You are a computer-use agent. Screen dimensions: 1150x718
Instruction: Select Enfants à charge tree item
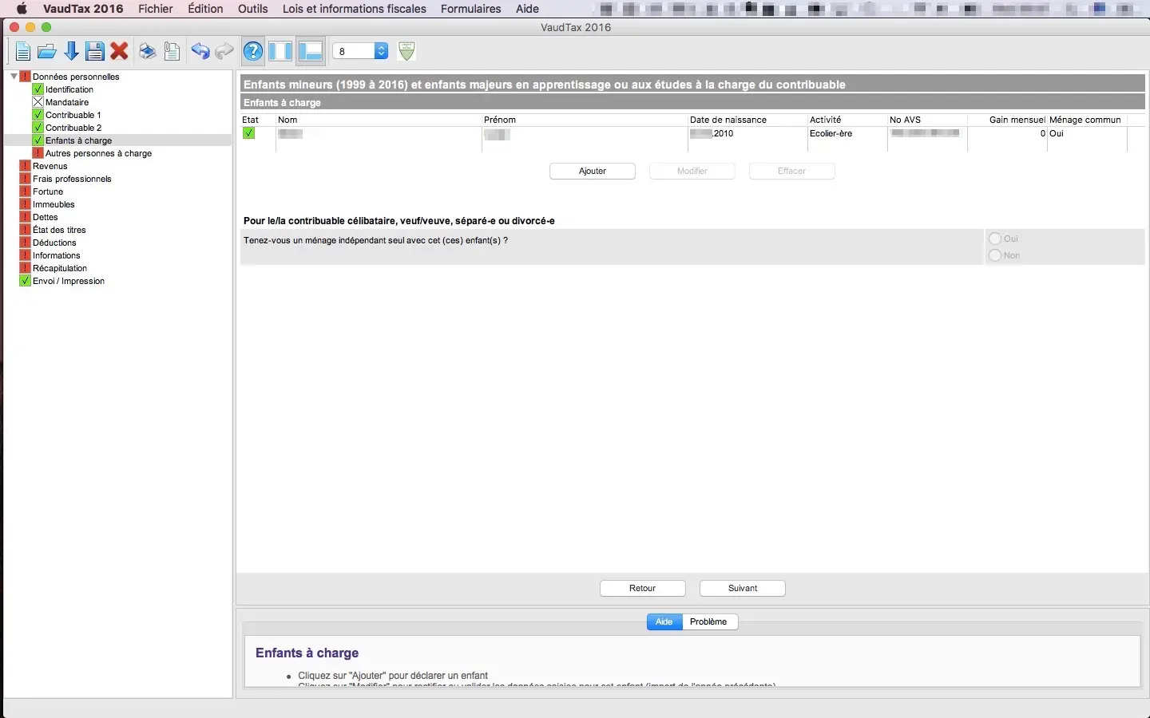pos(78,140)
